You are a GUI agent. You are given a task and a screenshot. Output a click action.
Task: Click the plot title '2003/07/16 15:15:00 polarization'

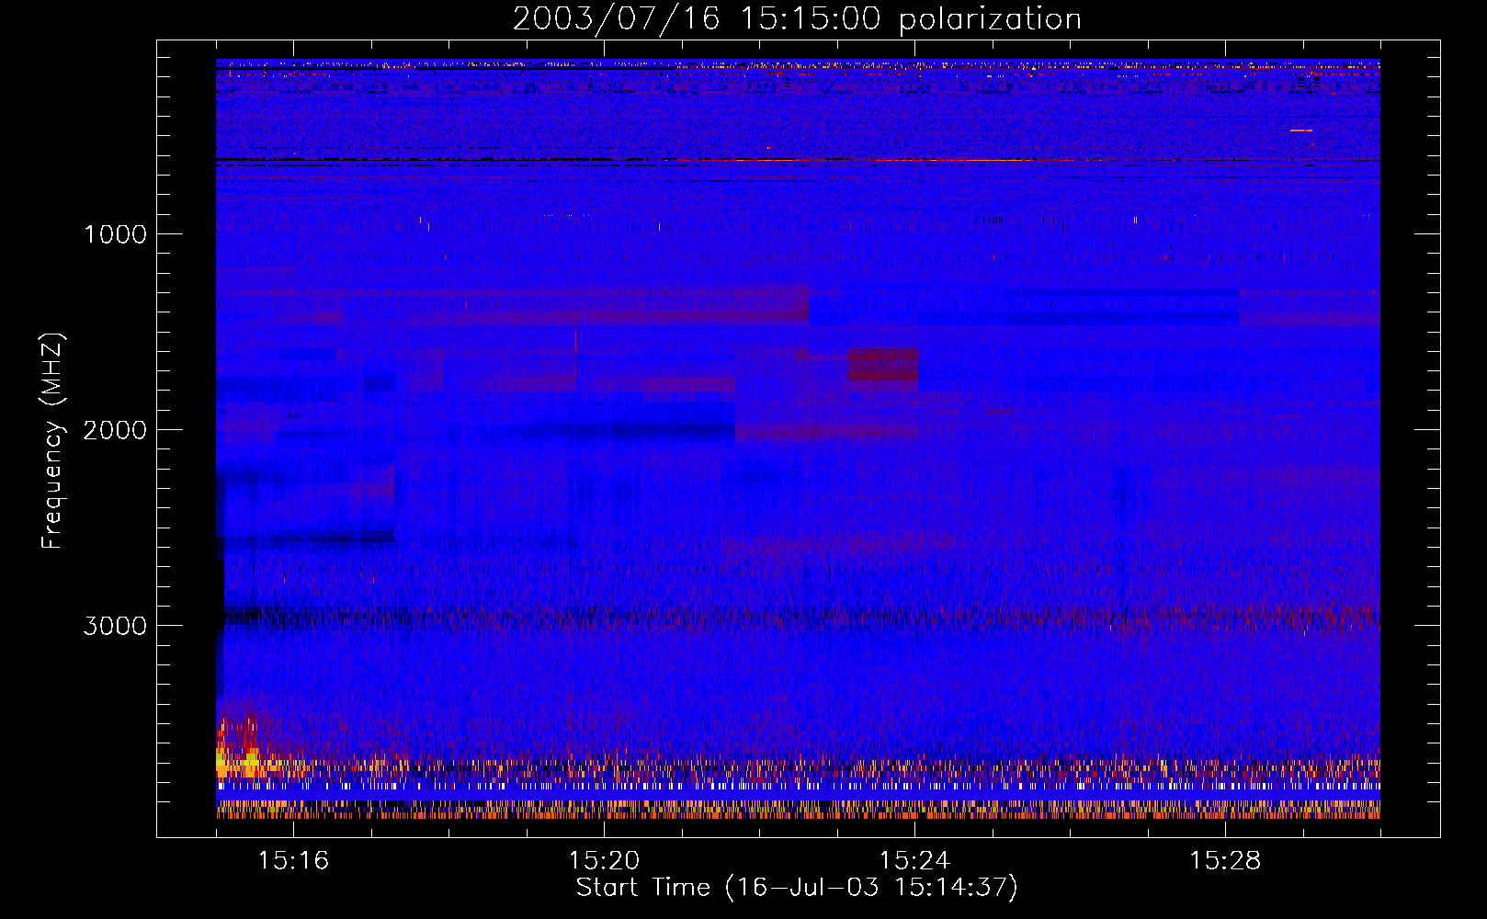pyautogui.click(x=797, y=19)
